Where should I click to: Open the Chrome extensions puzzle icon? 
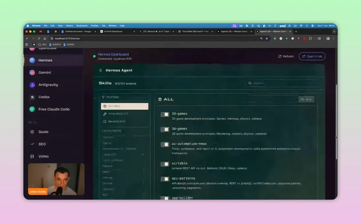[311, 39]
